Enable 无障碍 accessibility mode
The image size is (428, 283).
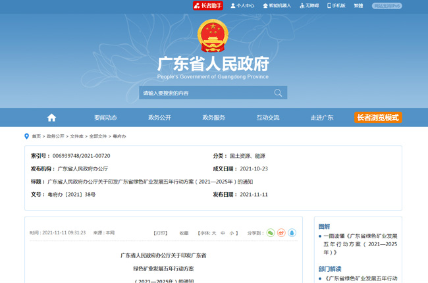pyautogui.click(x=309, y=5)
